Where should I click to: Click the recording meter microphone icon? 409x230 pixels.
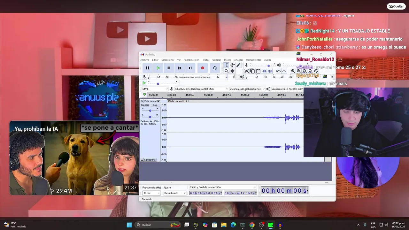click(144, 77)
